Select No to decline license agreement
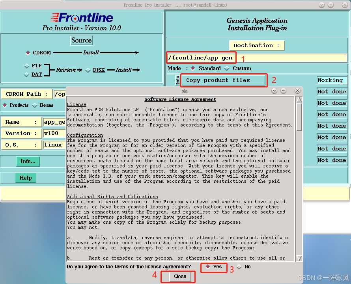The width and height of the screenshot is (351, 284). pos(239,267)
